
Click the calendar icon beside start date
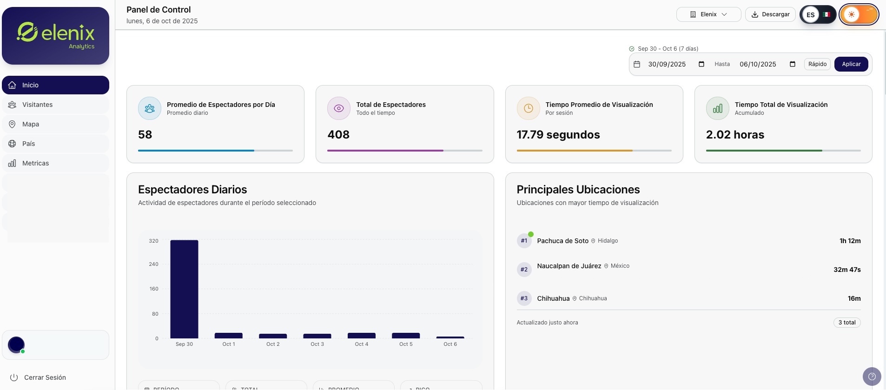coord(637,64)
